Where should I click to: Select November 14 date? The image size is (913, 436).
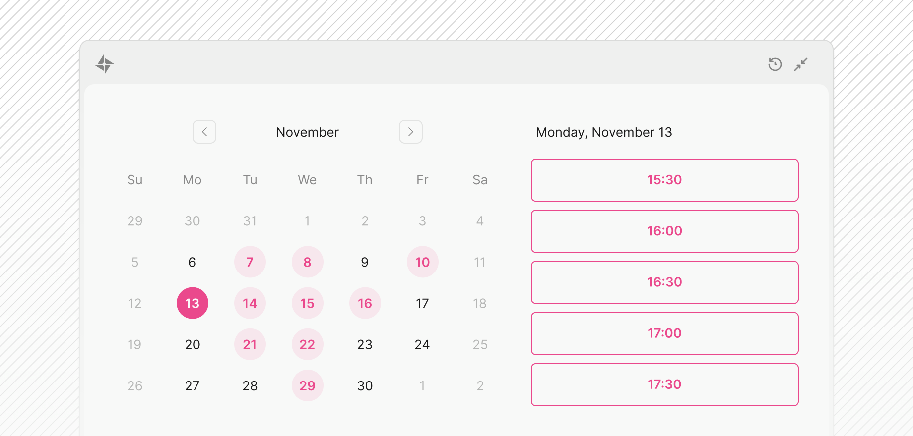(250, 303)
